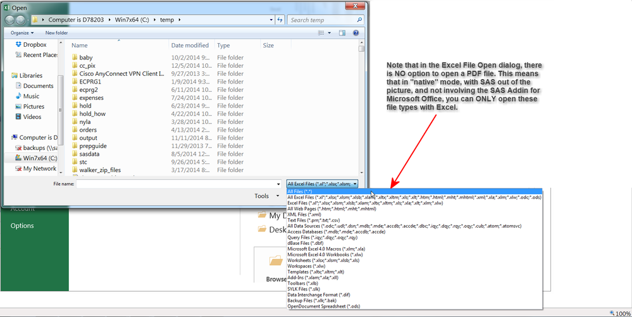Click the backups network drive icon
The width and height of the screenshot is (632, 317).
[18, 147]
